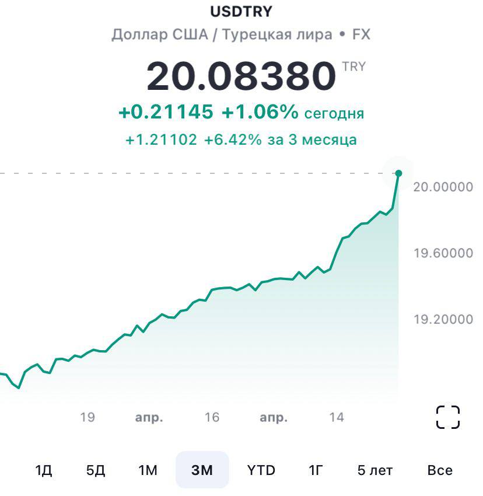
Task: Switch chart to 5Д range
Action: 96,470
